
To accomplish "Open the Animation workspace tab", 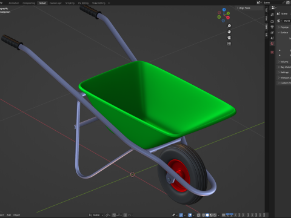I will [x=14, y=3].
